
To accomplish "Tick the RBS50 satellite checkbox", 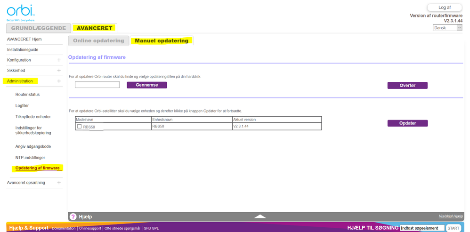I will click(x=79, y=127).
